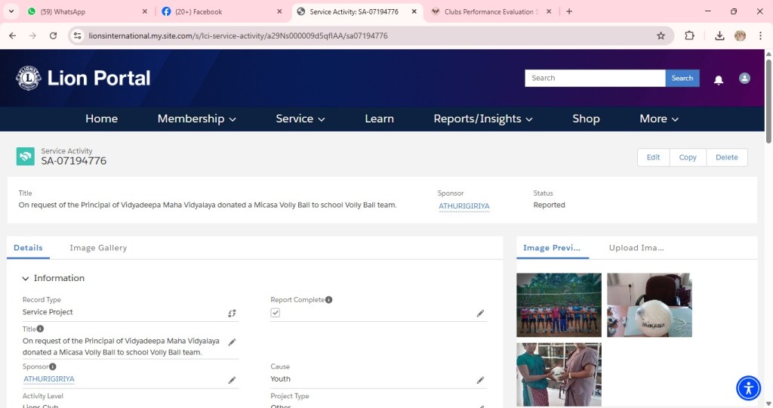The image size is (773, 408).
Task: Go to the Home page
Action: [102, 119]
